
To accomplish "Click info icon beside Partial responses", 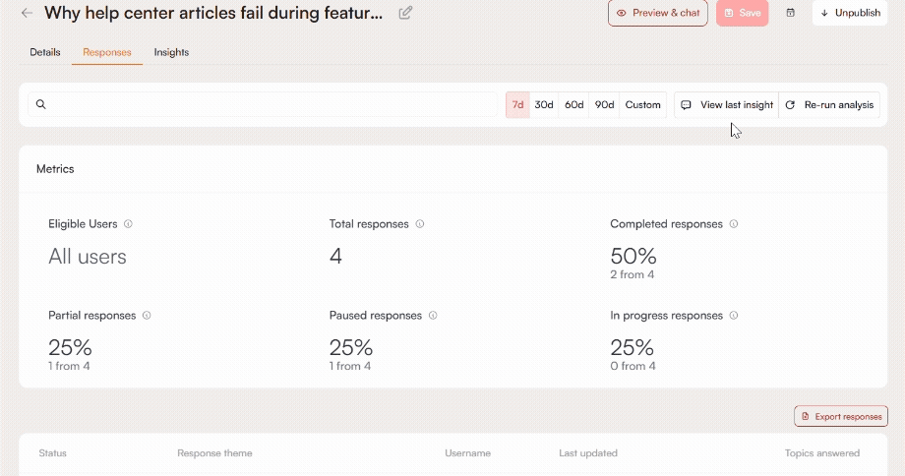I will (147, 316).
